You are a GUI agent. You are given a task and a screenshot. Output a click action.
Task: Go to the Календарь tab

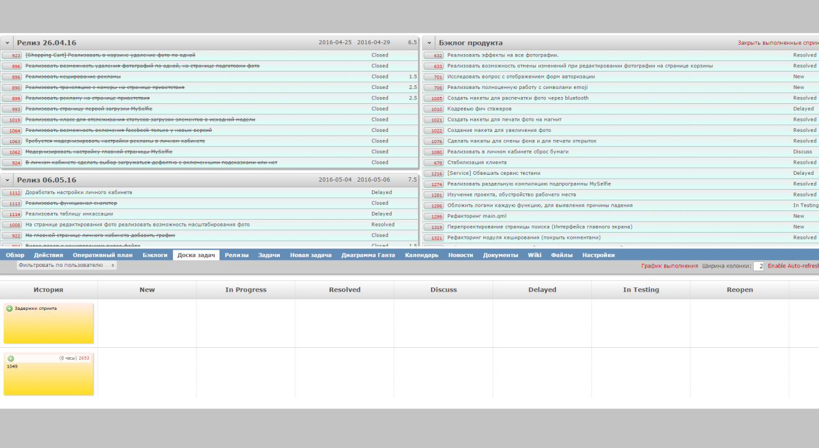tap(422, 255)
